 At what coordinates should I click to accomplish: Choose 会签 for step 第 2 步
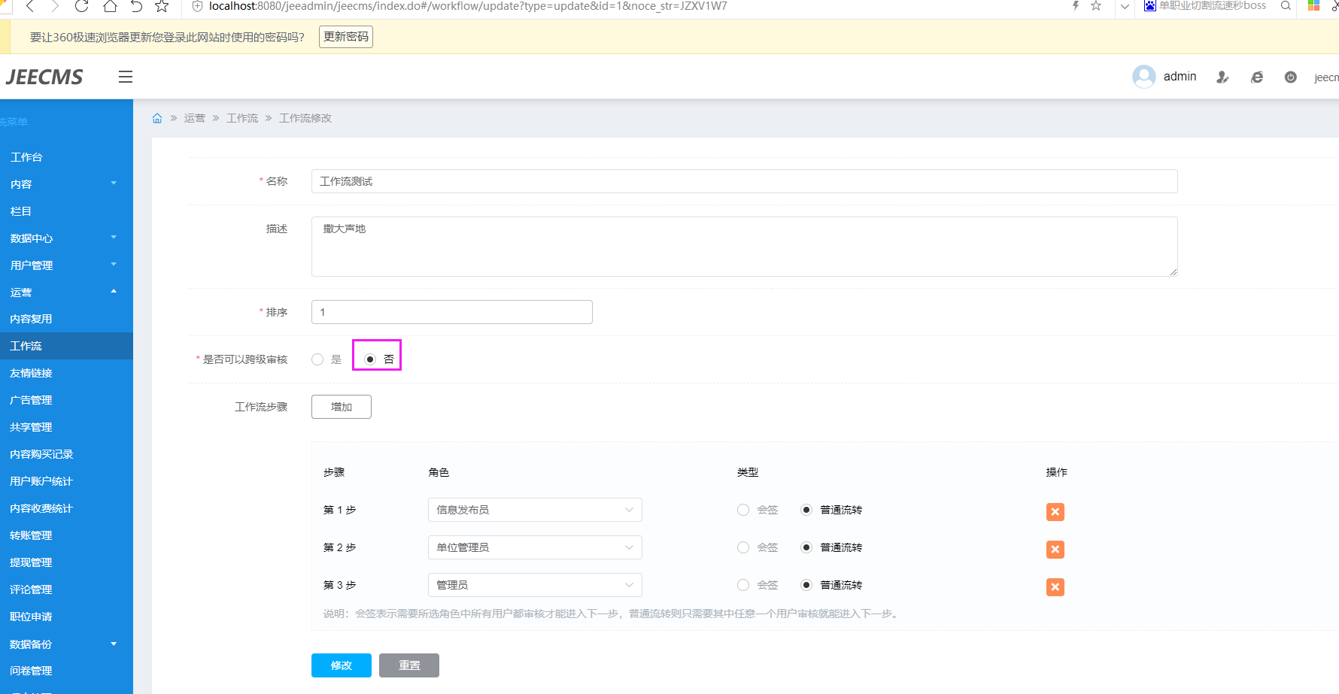point(743,547)
